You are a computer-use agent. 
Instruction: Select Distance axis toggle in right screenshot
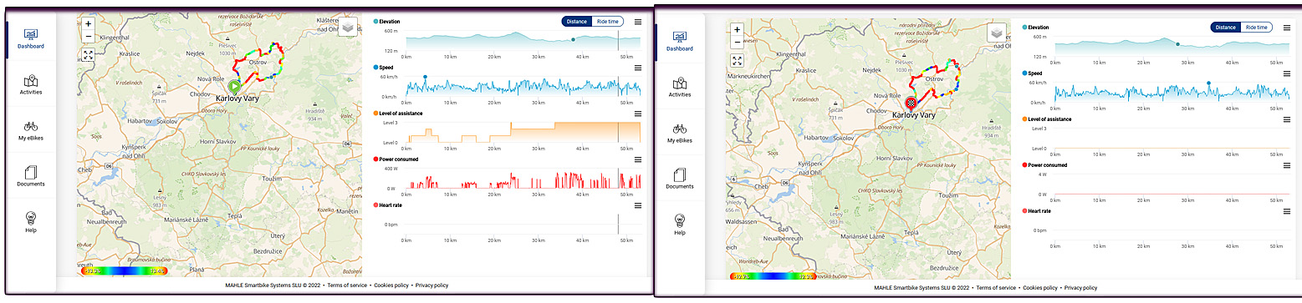pyautogui.click(x=1226, y=28)
